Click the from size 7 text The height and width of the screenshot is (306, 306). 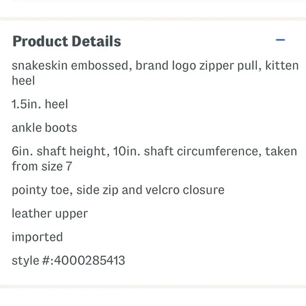pos(42,166)
